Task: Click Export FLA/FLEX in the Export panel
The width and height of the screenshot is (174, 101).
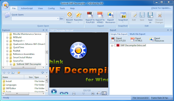Action: click(x=119, y=39)
